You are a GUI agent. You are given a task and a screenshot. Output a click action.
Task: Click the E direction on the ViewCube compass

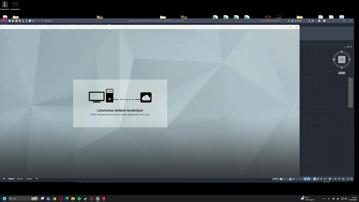point(349,59)
